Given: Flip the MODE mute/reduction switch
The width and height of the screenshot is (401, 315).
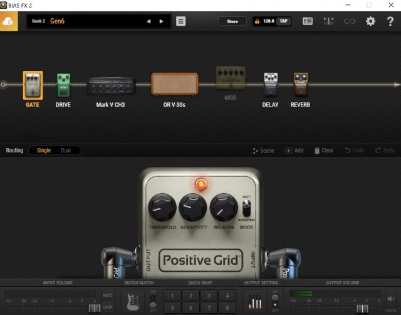Looking at the screenshot, I should (x=246, y=208).
